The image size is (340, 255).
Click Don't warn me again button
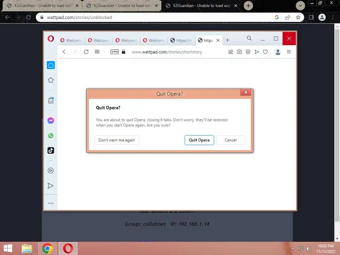(x=117, y=140)
